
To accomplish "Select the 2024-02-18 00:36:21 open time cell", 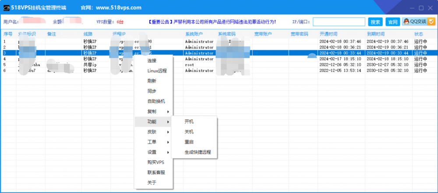I will (340, 47).
